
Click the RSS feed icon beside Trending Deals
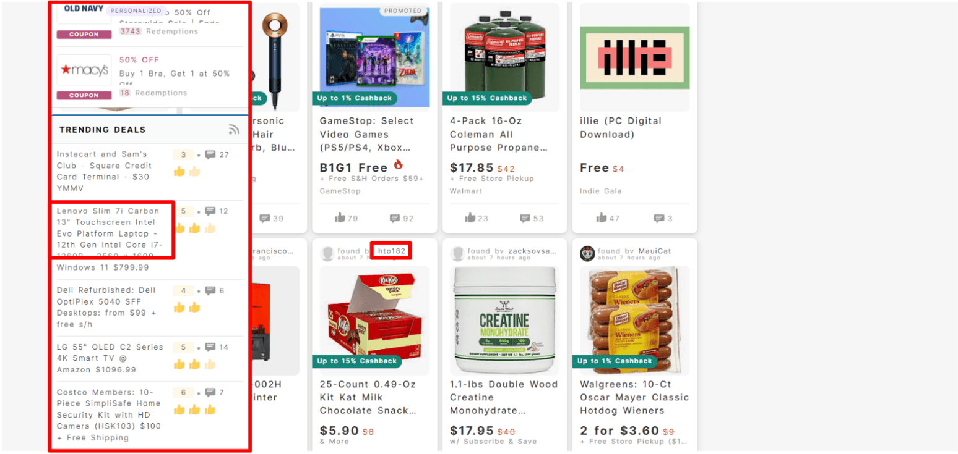click(233, 130)
